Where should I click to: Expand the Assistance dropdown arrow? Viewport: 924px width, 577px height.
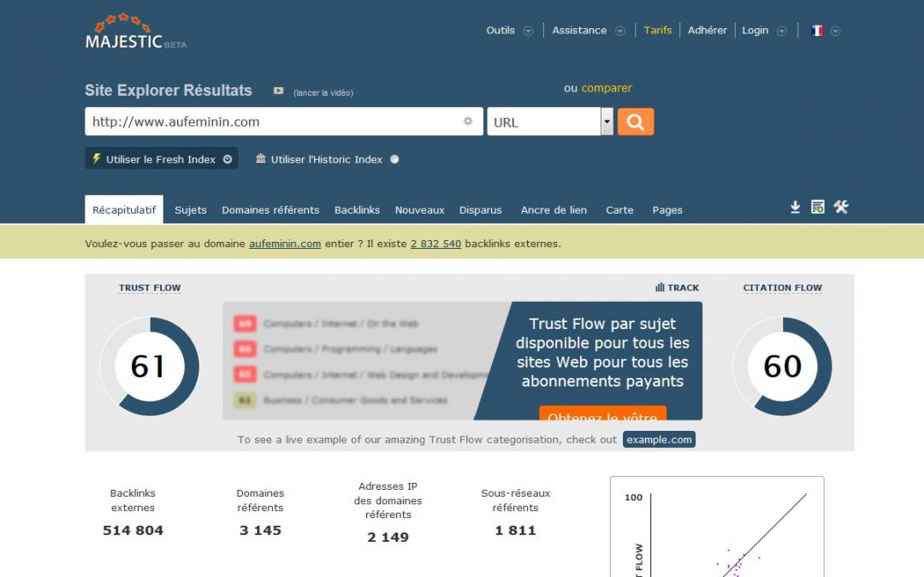620,32
